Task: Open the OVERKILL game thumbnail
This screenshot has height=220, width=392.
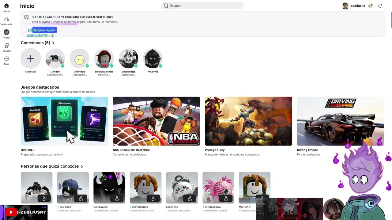Action: (x=64, y=121)
